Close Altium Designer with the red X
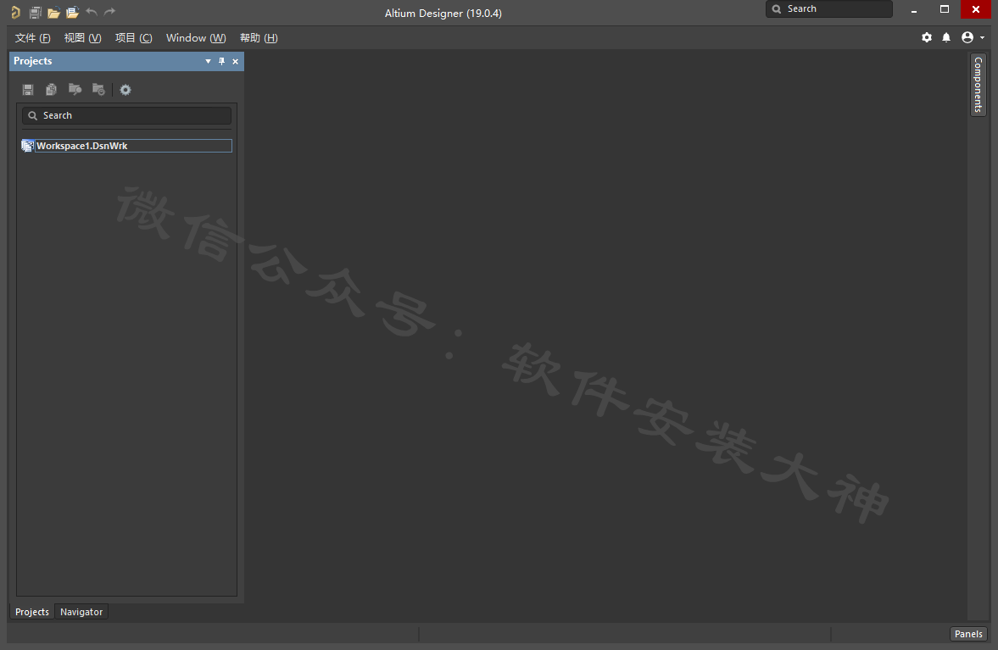998x650 pixels. point(976,9)
